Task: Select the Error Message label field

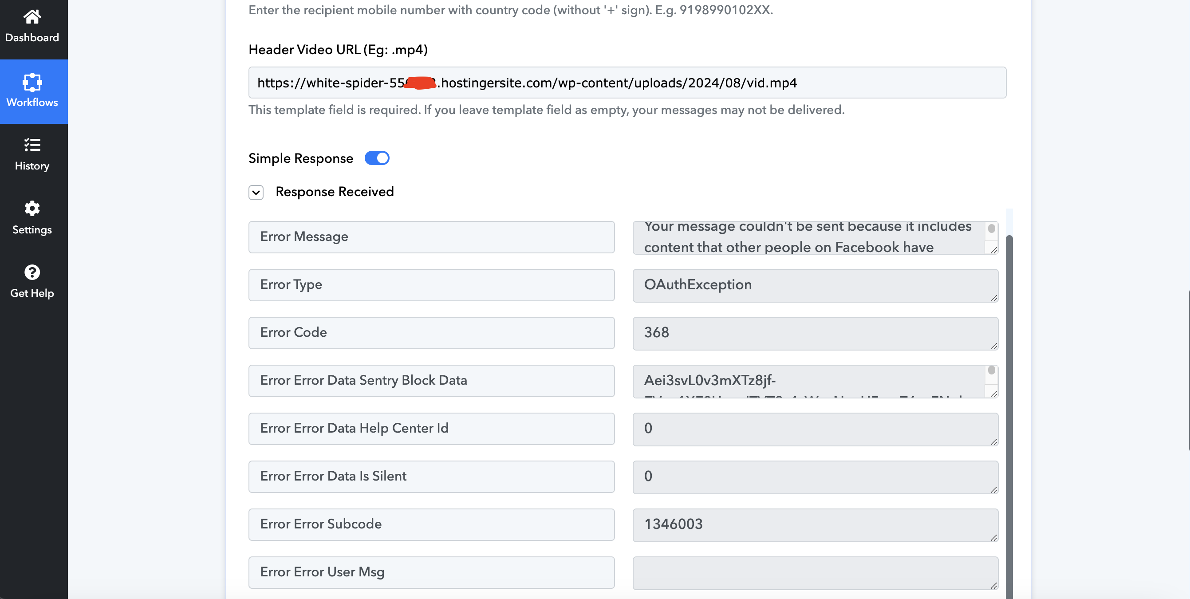Action: coord(431,237)
